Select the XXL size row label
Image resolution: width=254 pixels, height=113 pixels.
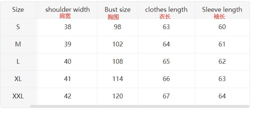tap(18, 96)
